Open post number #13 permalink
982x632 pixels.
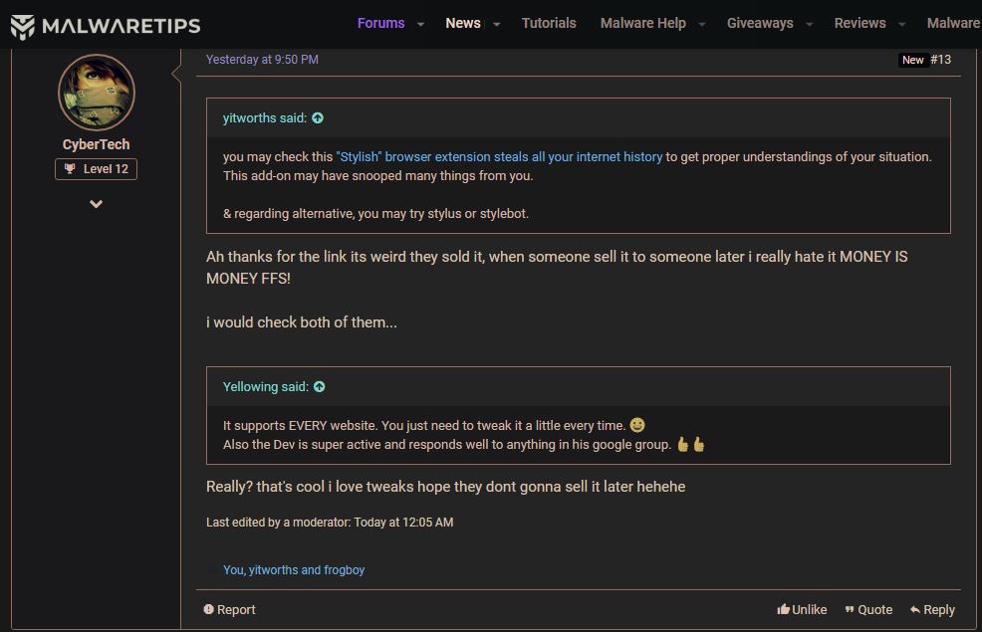click(x=940, y=60)
